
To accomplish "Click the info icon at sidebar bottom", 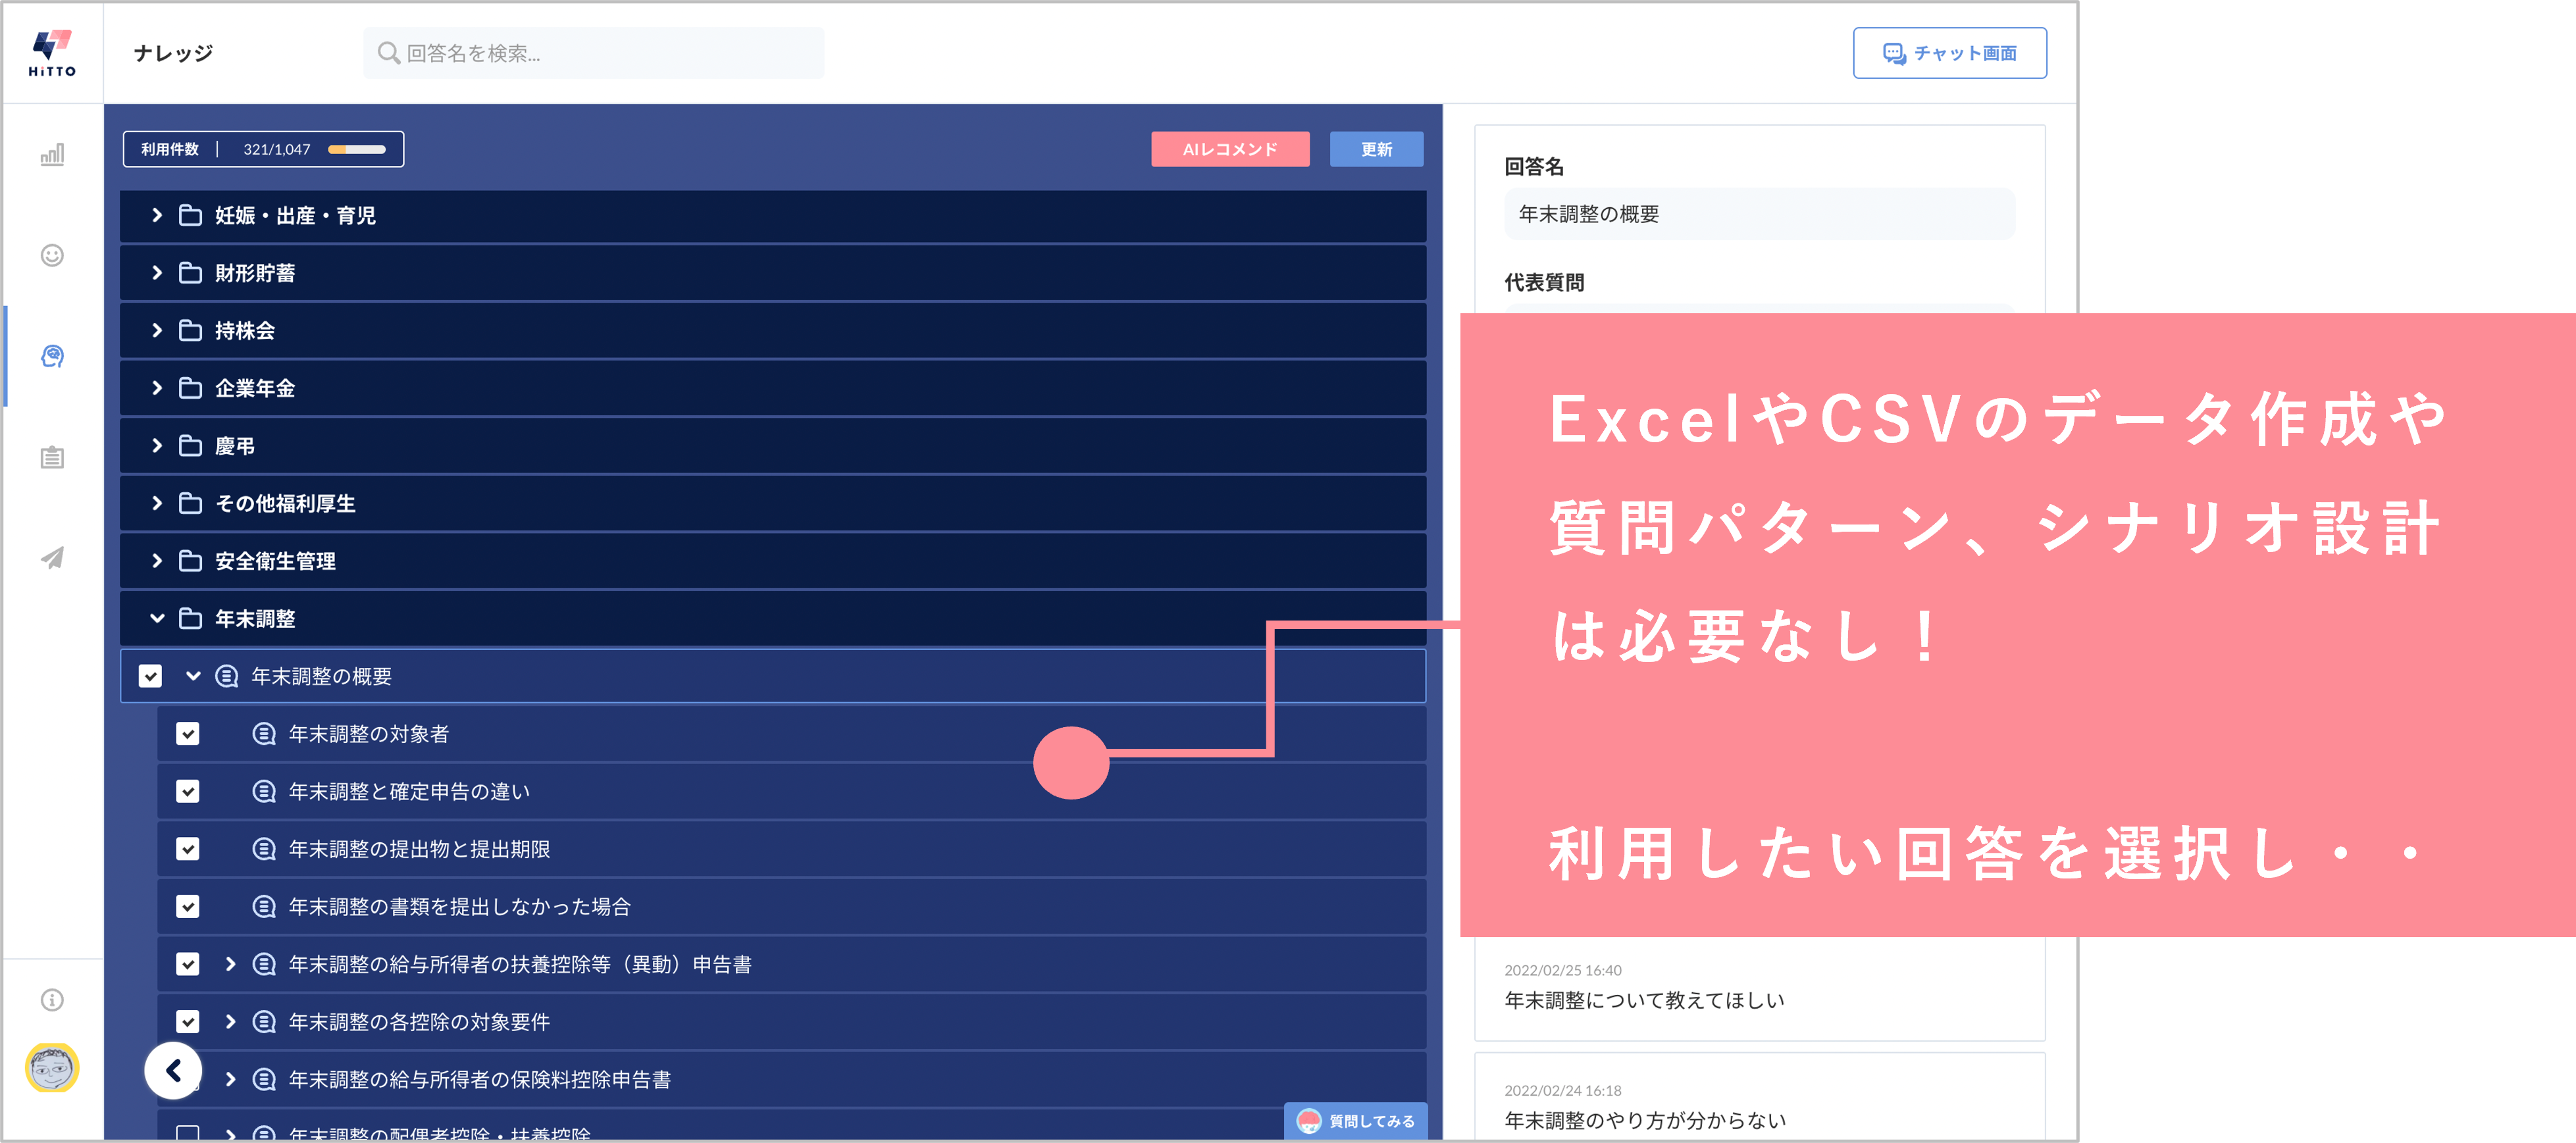I will 51,999.
